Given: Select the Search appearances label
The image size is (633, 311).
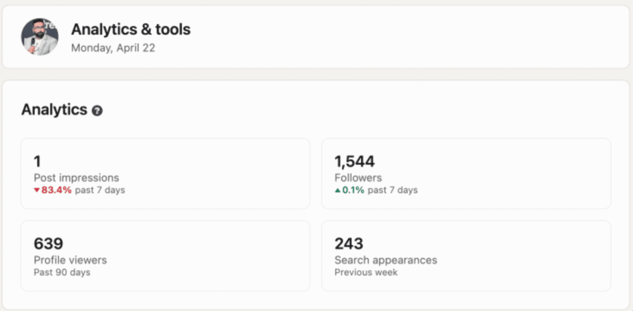Looking at the screenshot, I should coord(386,260).
